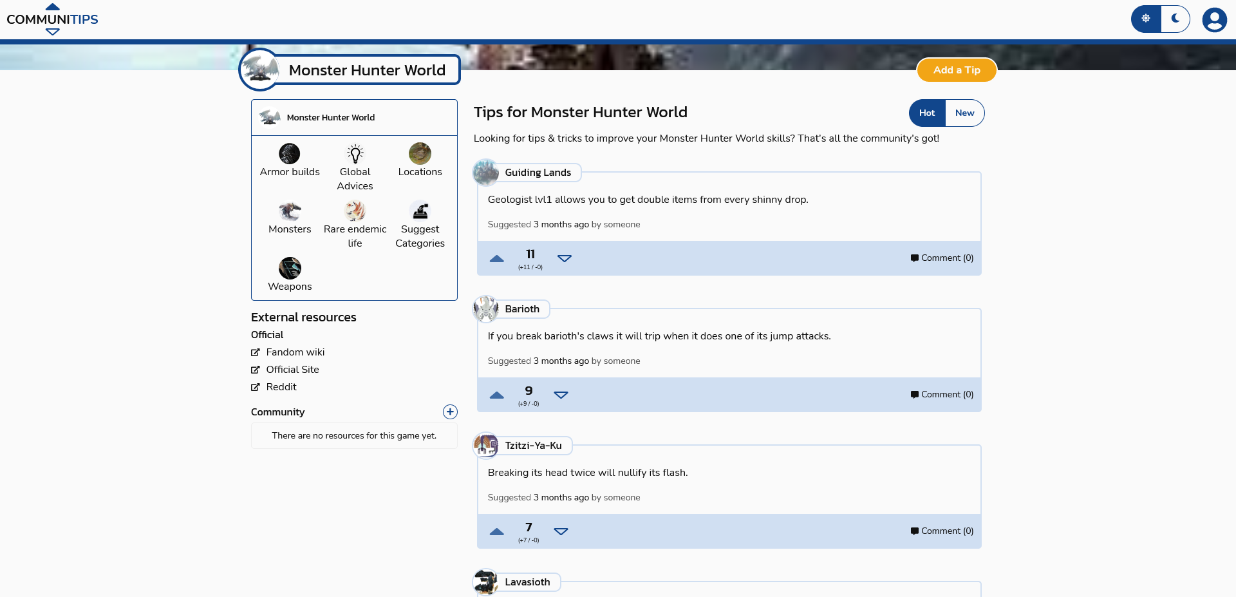Click the Tzitzi-Ya-Ku score value 7
This screenshot has height=597, width=1236.
click(529, 527)
